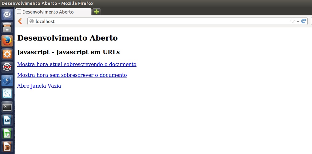The height and width of the screenshot is (154, 312).
Task: Click the localhost address bar field
Action: coord(154,21)
